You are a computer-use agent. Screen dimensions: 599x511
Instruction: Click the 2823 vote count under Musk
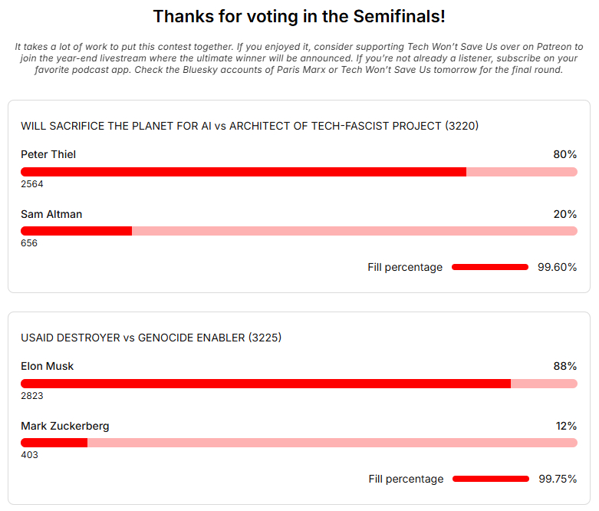coord(32,396)
